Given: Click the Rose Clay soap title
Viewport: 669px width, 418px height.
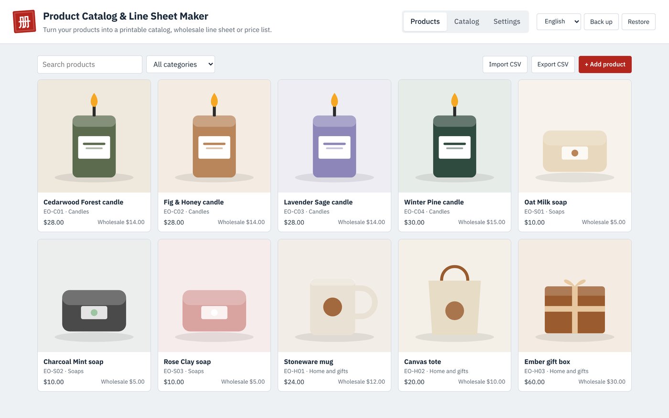Looking at the screenshot, I should coord(187,362).
